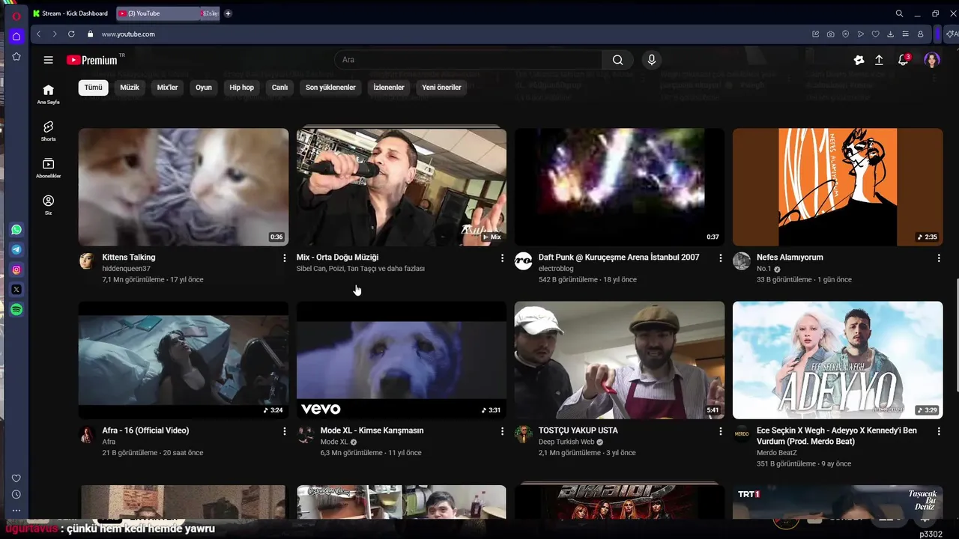Viewport: 959px width, 539px height.
Task: Open options for Mode XL - Kimse Karışmasın
Action: click(502, 431)
